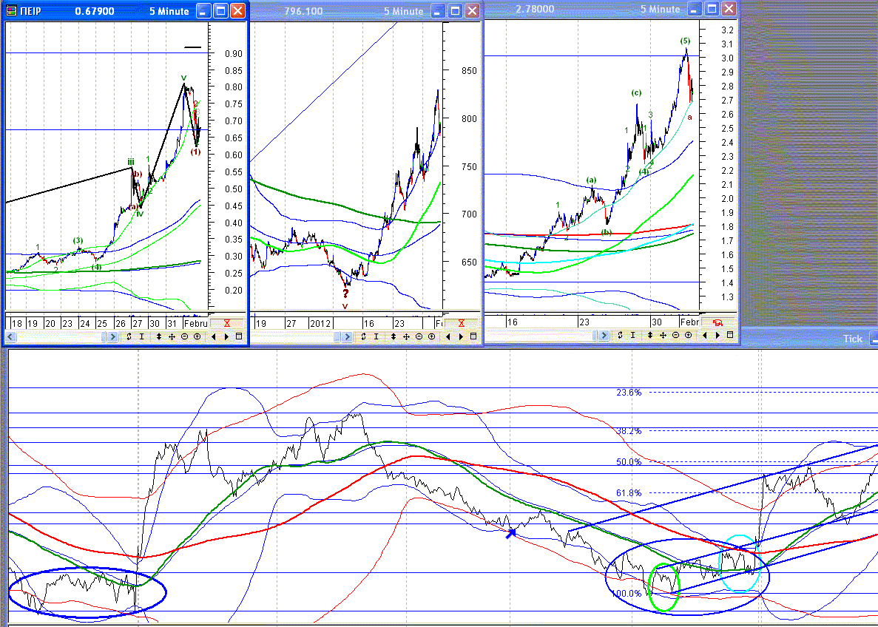The image size is (878, 627).
Task: Click the '5 Minute' label in 796.100 window
Action: pos(404,11)
